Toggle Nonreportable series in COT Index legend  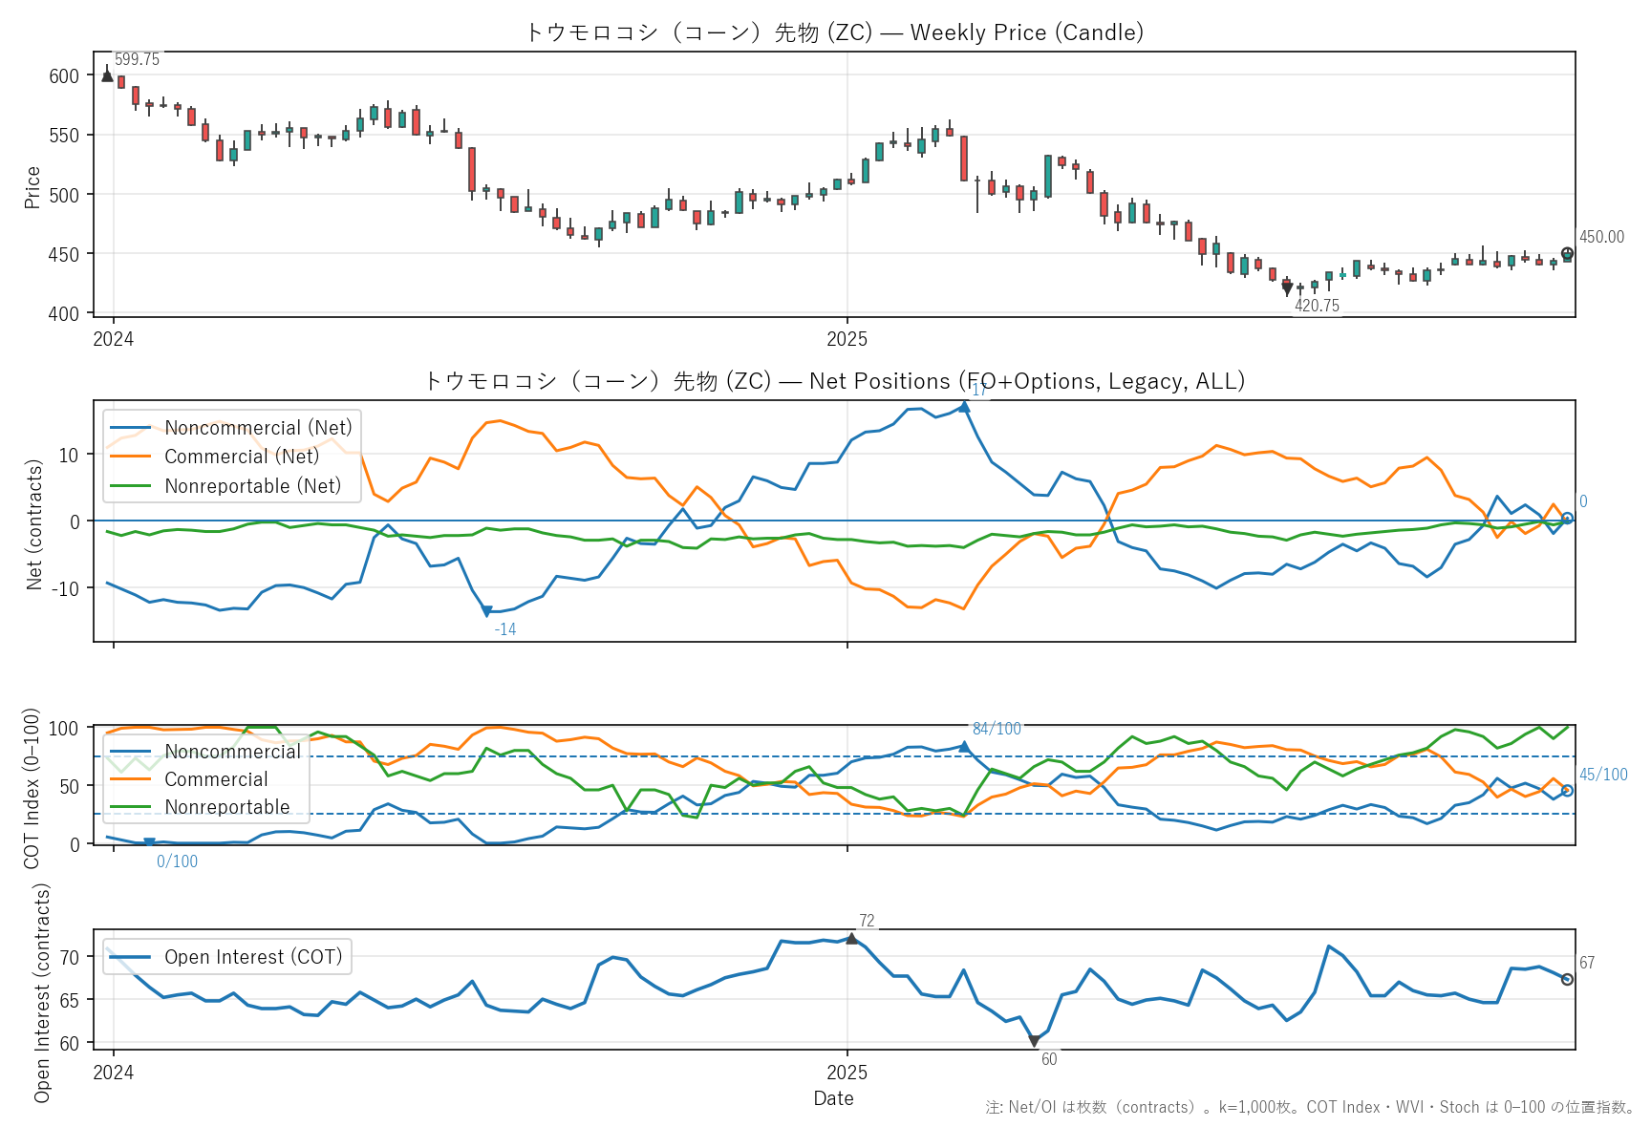point(226,807)
